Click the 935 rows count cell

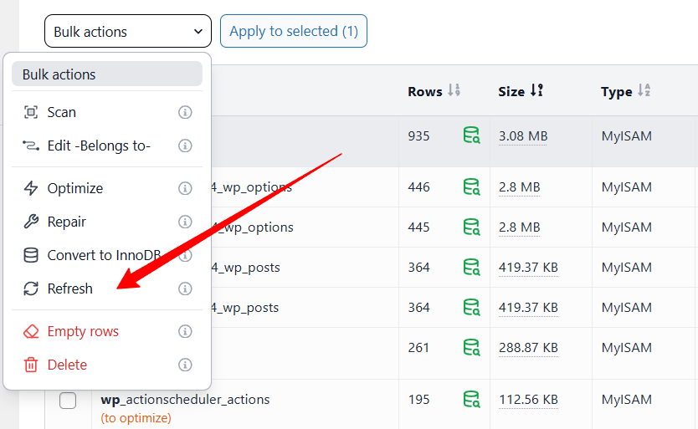[x=419, y=135]
